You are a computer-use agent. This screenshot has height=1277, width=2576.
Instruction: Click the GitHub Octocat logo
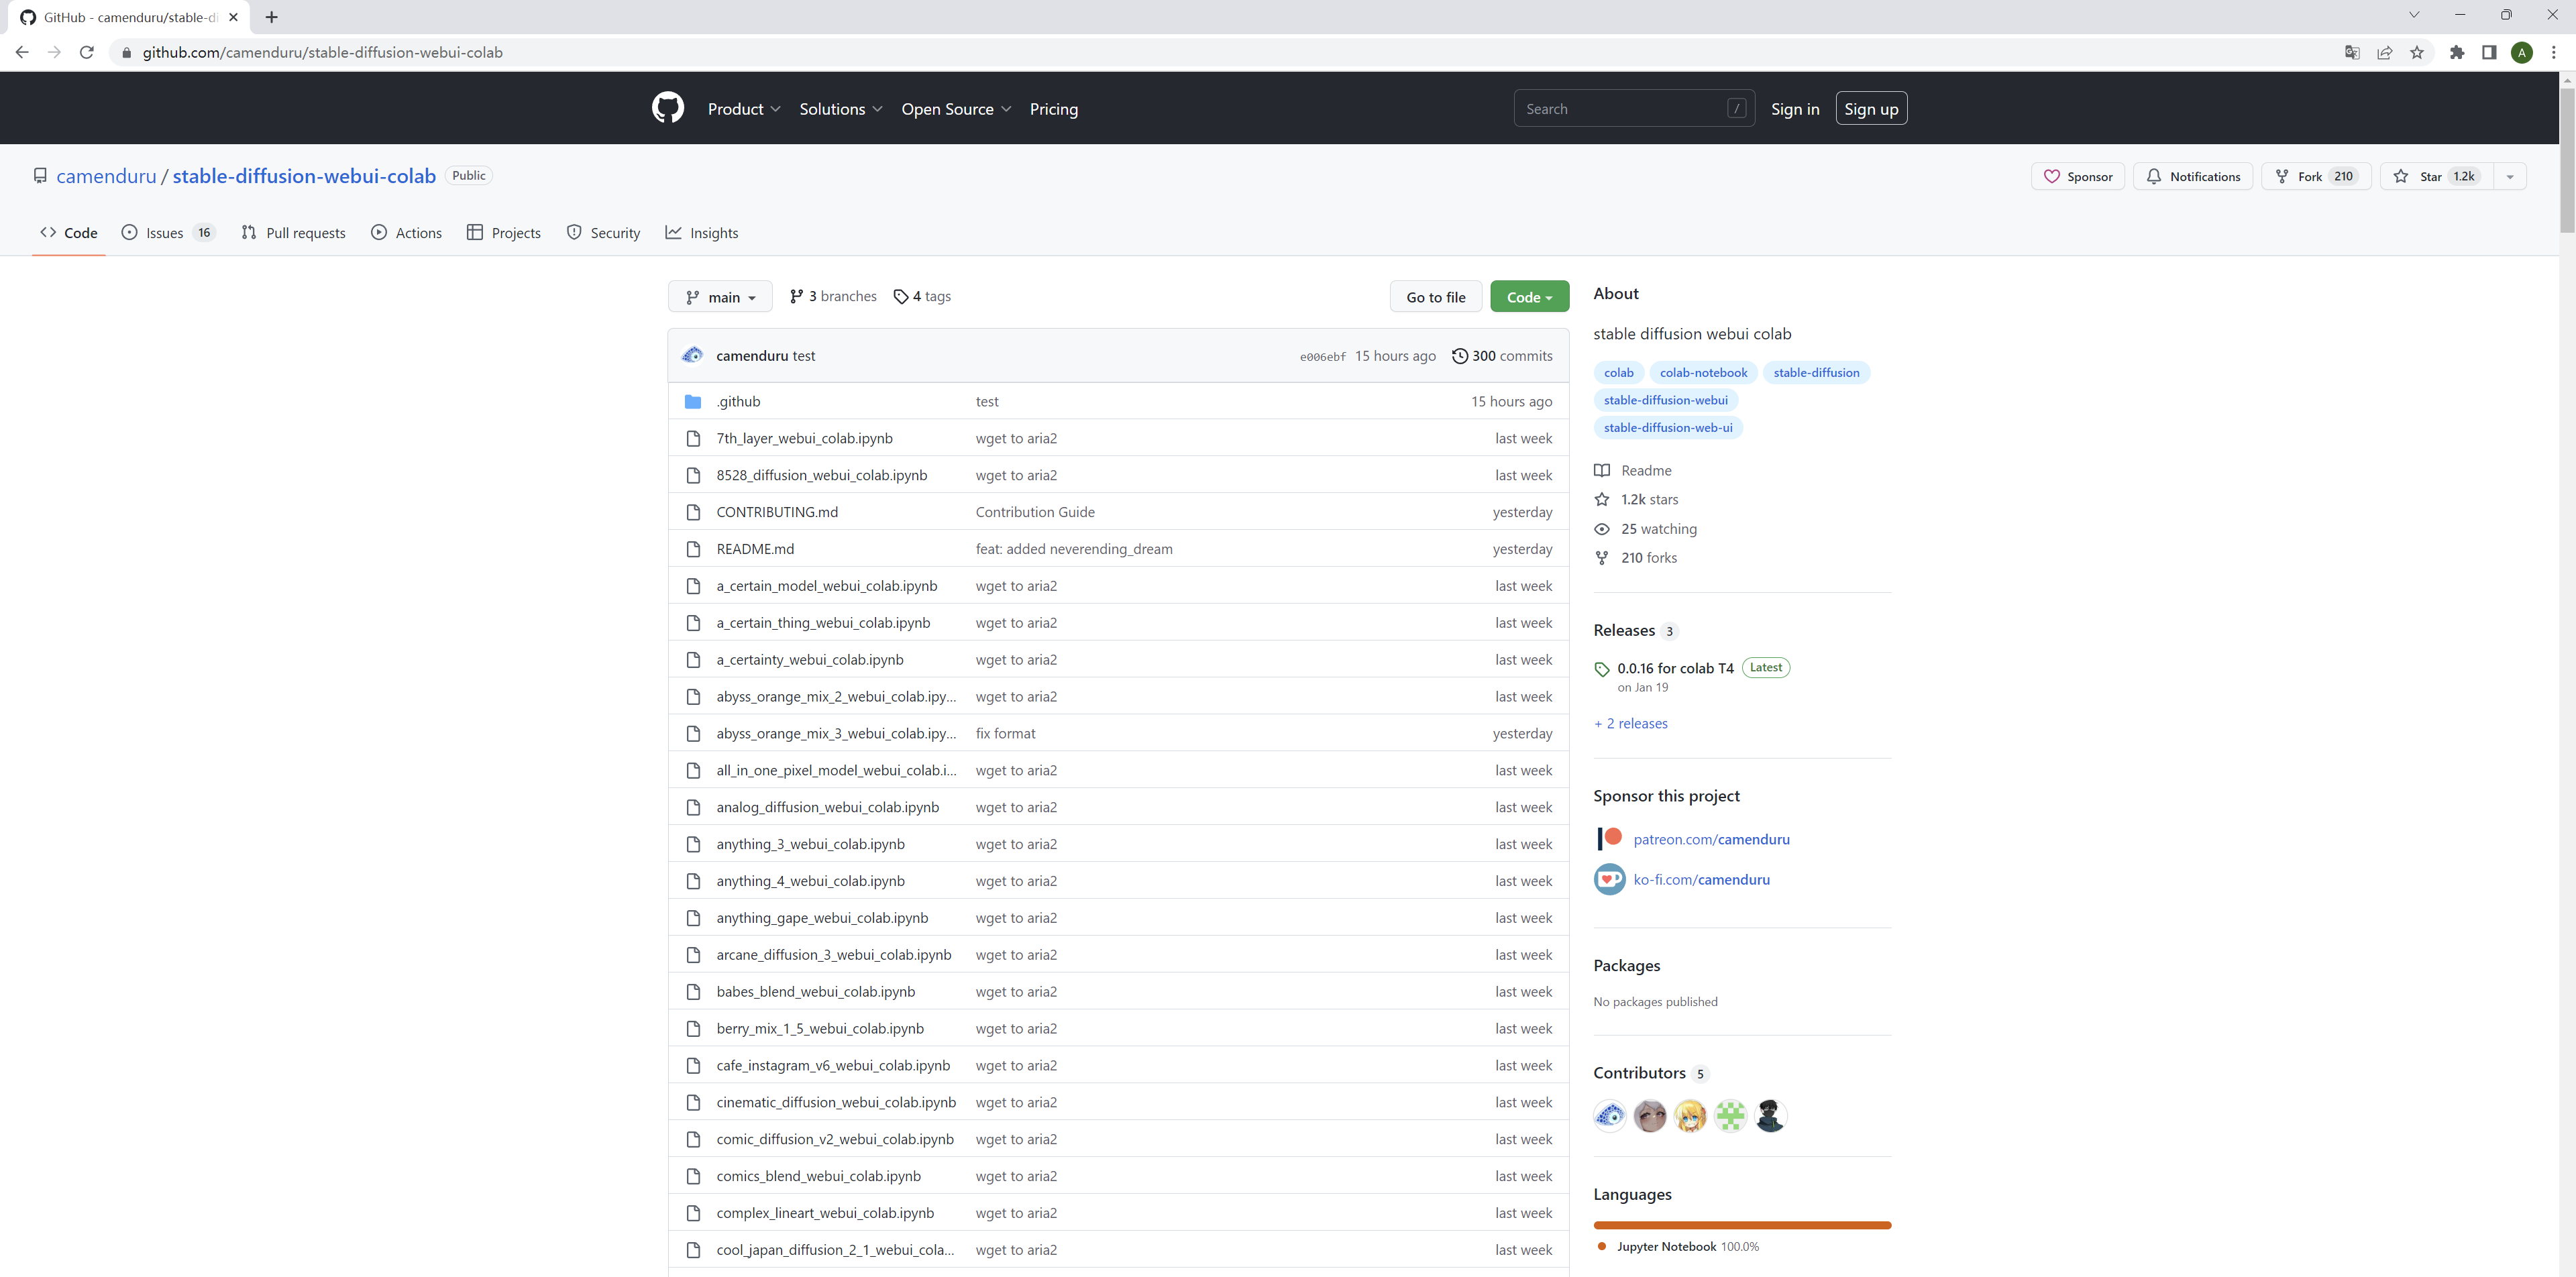coord(668,108)
